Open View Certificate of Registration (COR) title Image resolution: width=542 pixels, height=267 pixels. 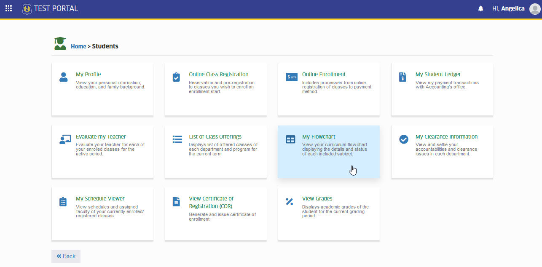point(211,203)
